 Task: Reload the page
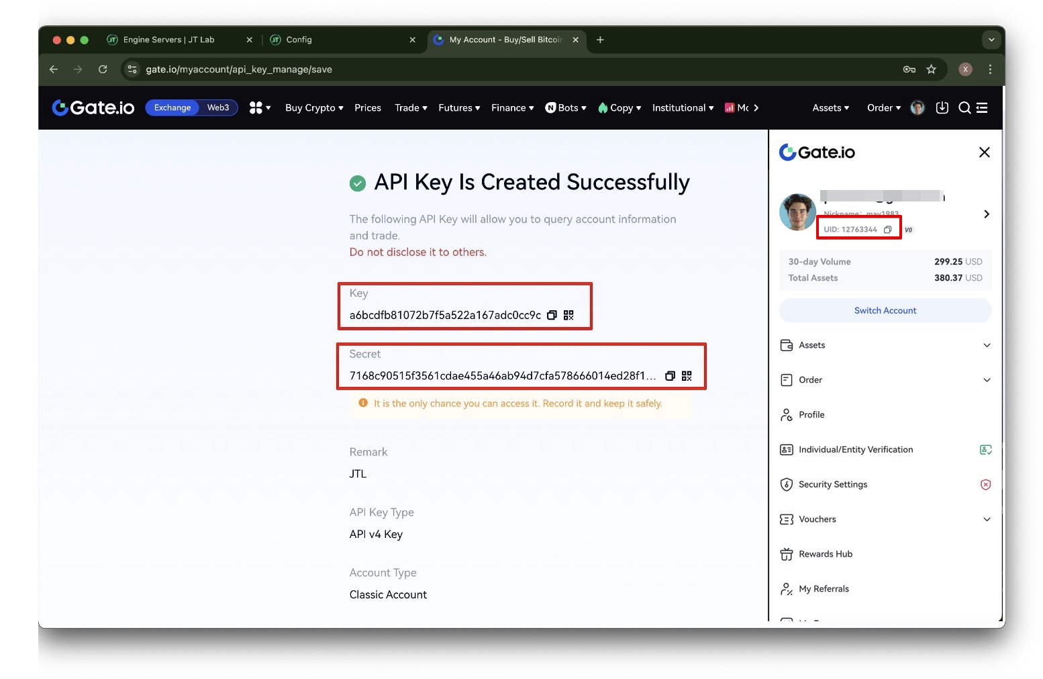[103, 69]
